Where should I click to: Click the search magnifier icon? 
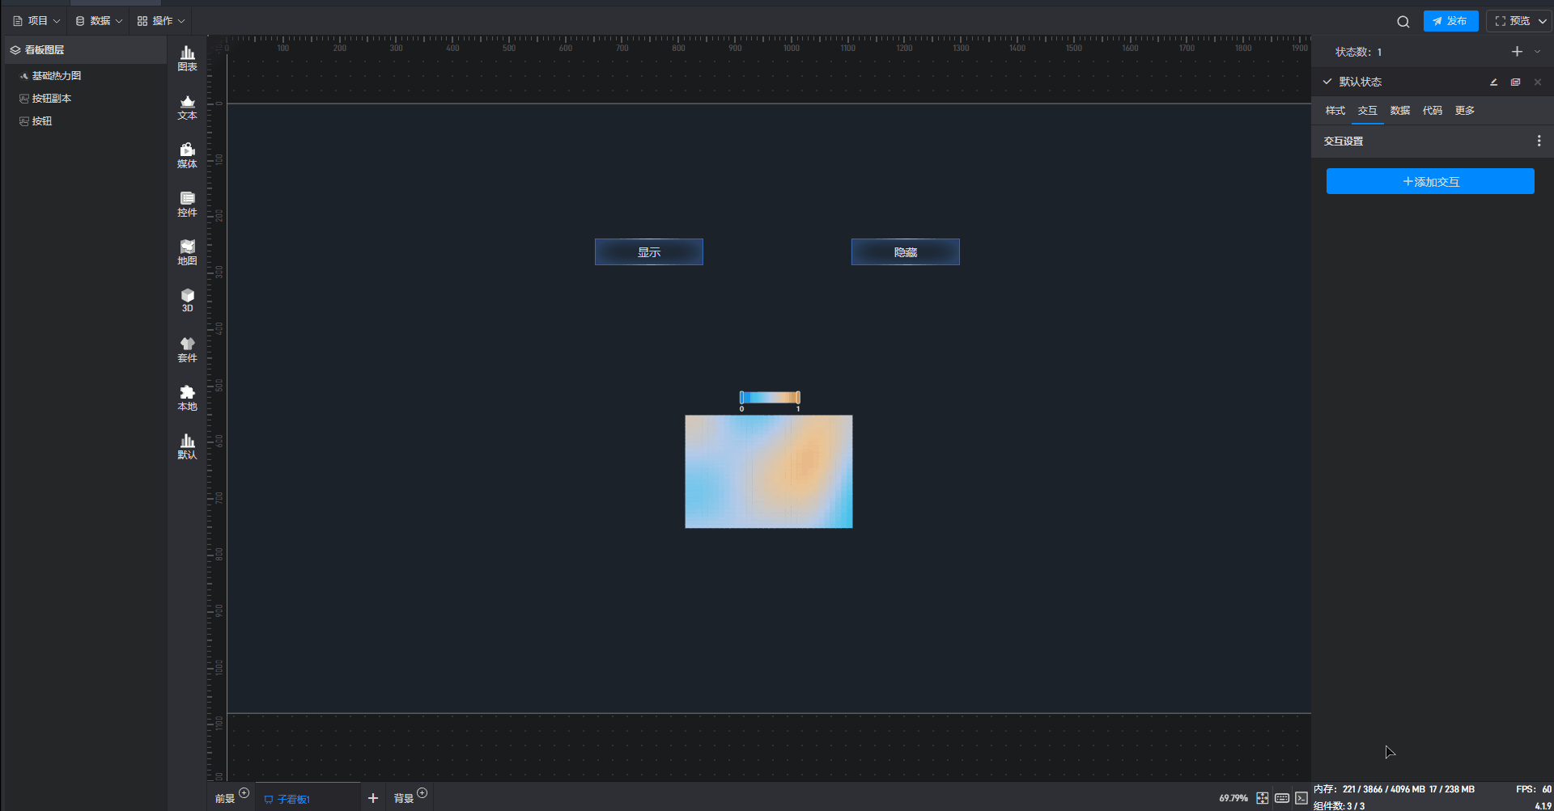(x=1403, y=22)
